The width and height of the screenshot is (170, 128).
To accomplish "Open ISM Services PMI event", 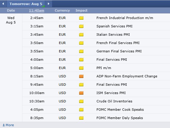I will [x=111, y=93].
